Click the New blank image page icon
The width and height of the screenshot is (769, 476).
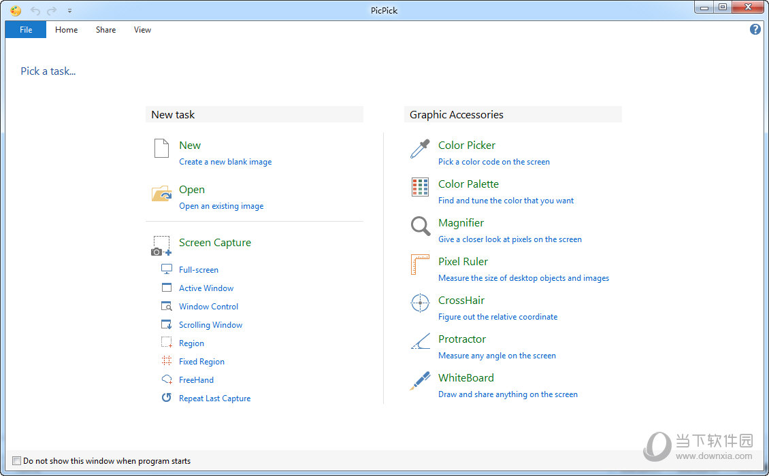(161, 148)
